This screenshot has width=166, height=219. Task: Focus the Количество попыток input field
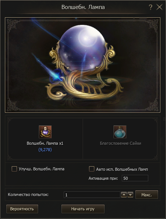(x=92, y=195)
